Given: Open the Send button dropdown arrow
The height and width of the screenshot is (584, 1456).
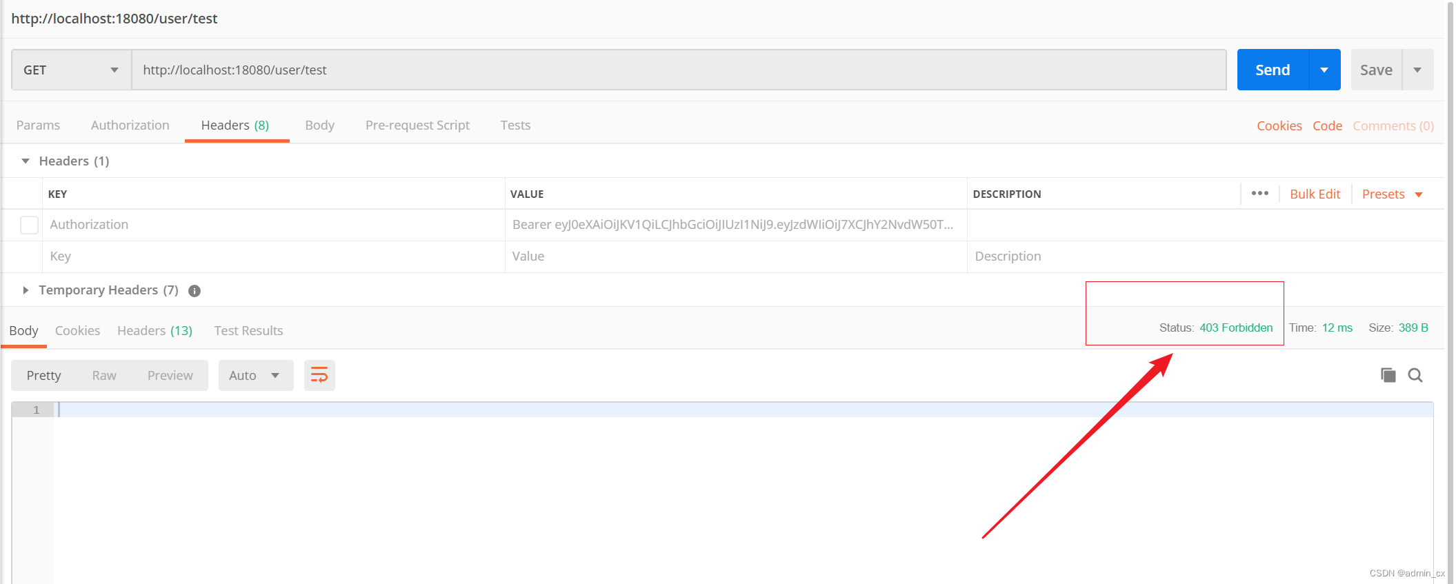Looking at the screenshot, I should tap(1324, 70).
